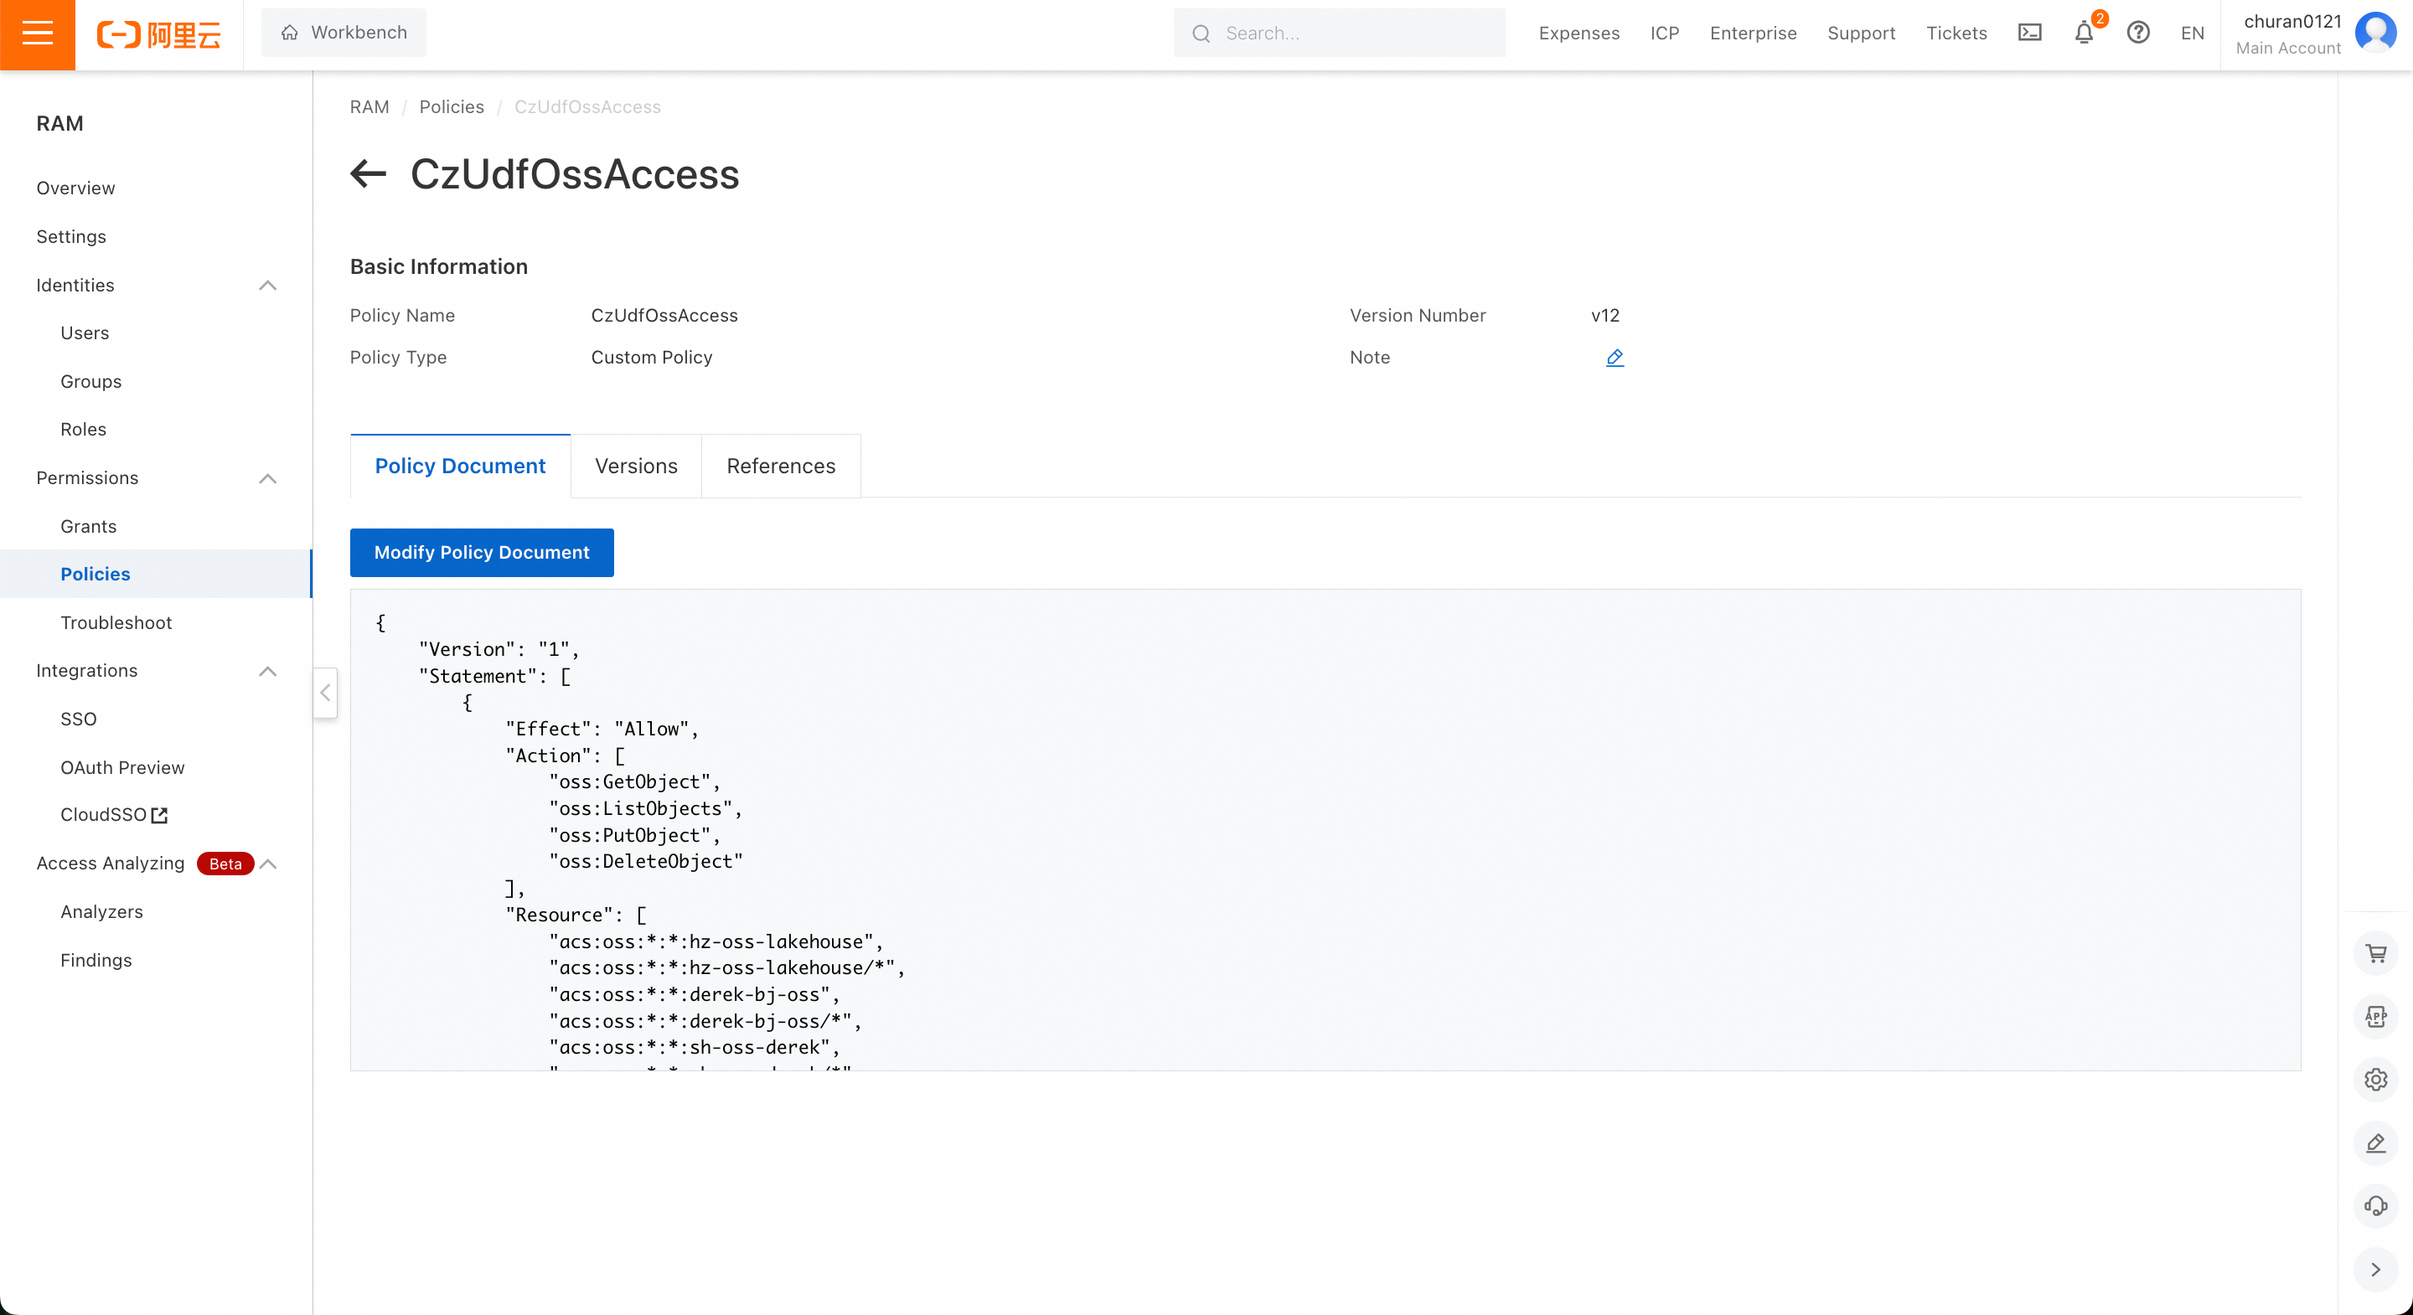
Task: Open the support headset icon
Action: (x=2375, y=1206)
